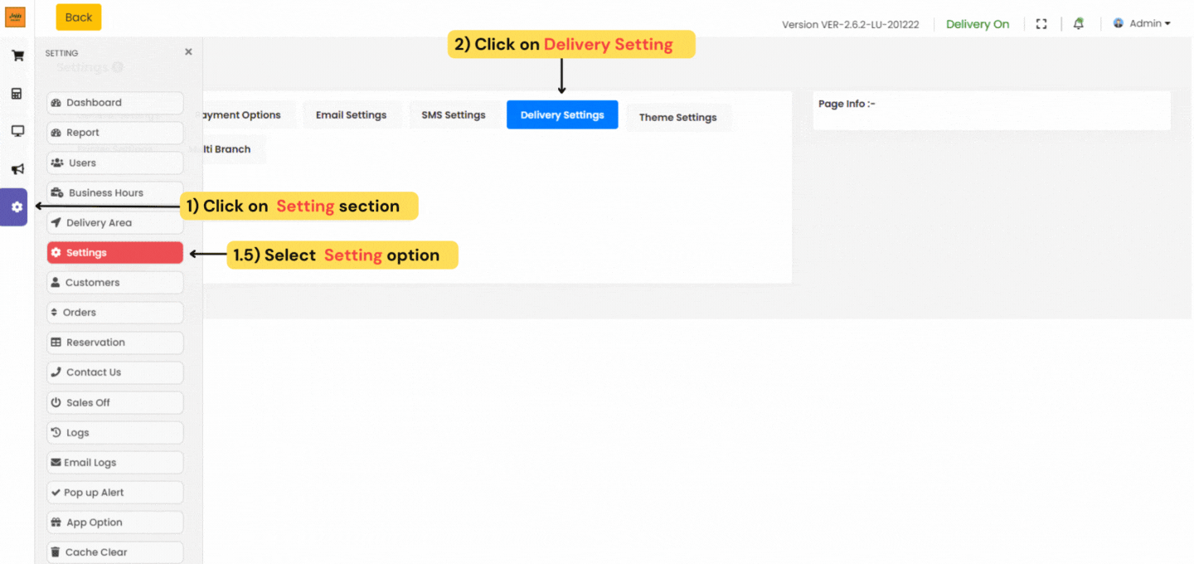Open Customers menu item
Viewport: 1194px width, 564px height.
pos(115,282)
